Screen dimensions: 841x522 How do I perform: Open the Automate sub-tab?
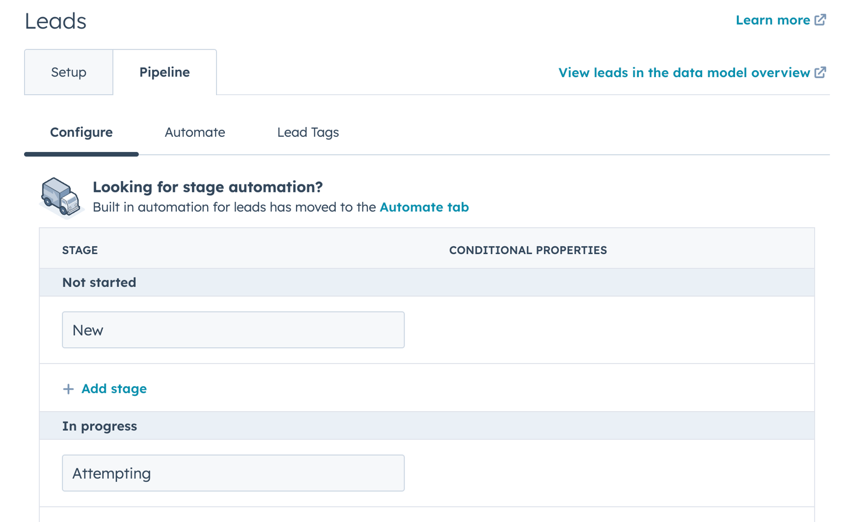pyautogui.click(x=194, y=132)
